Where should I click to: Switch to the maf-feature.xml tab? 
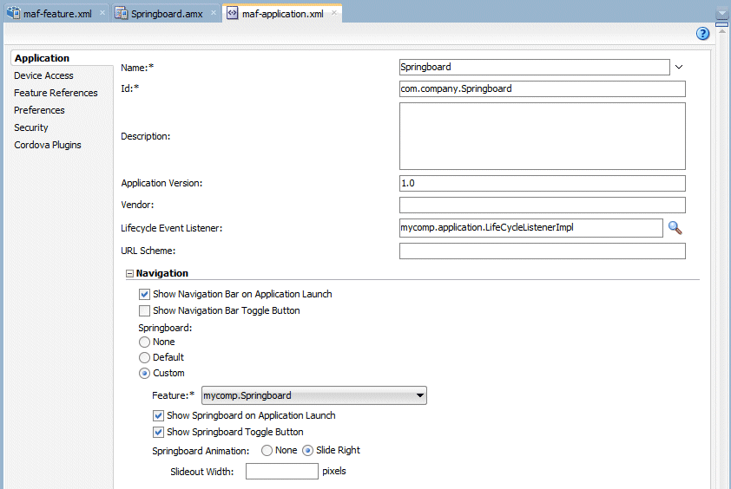(57, 14)
